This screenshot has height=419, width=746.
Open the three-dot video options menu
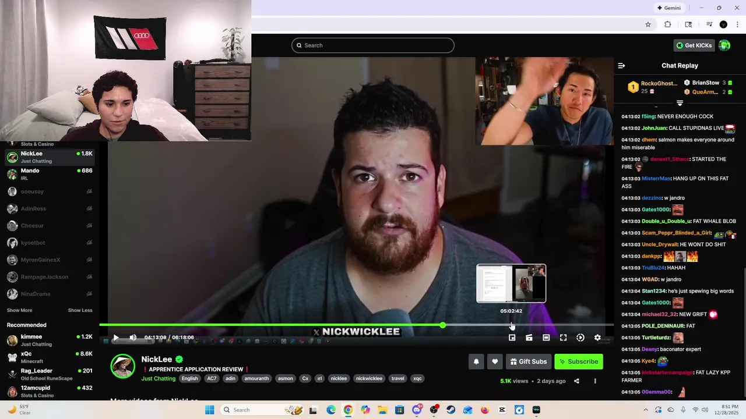click(595, 381)
